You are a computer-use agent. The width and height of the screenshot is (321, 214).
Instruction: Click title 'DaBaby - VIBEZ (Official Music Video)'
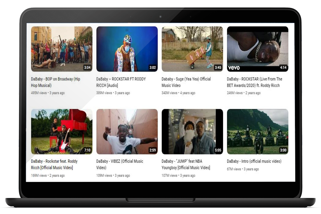tap(120, 165)
